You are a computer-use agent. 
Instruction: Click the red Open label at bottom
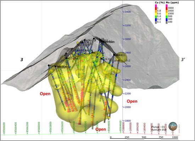pos(101,129)
